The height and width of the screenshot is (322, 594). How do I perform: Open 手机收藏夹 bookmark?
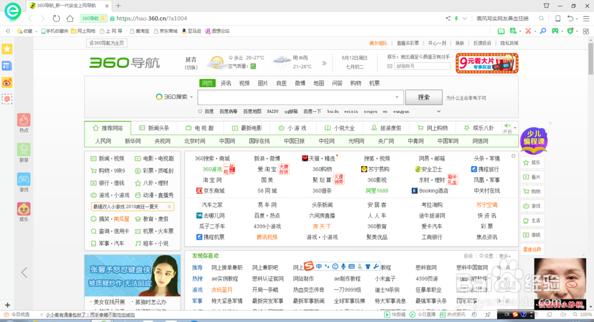(55, 31)
